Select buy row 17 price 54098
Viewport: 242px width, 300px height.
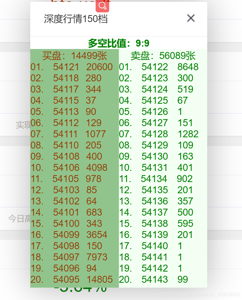coord(66,246)
